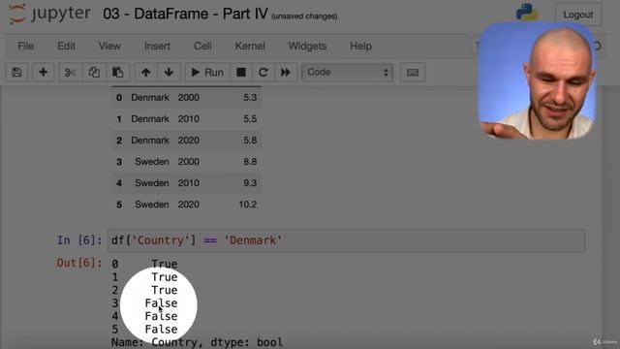Restart kernel and rerun notebook icon
The width and height of the screenshot is (620, 349).
[286, 72]
